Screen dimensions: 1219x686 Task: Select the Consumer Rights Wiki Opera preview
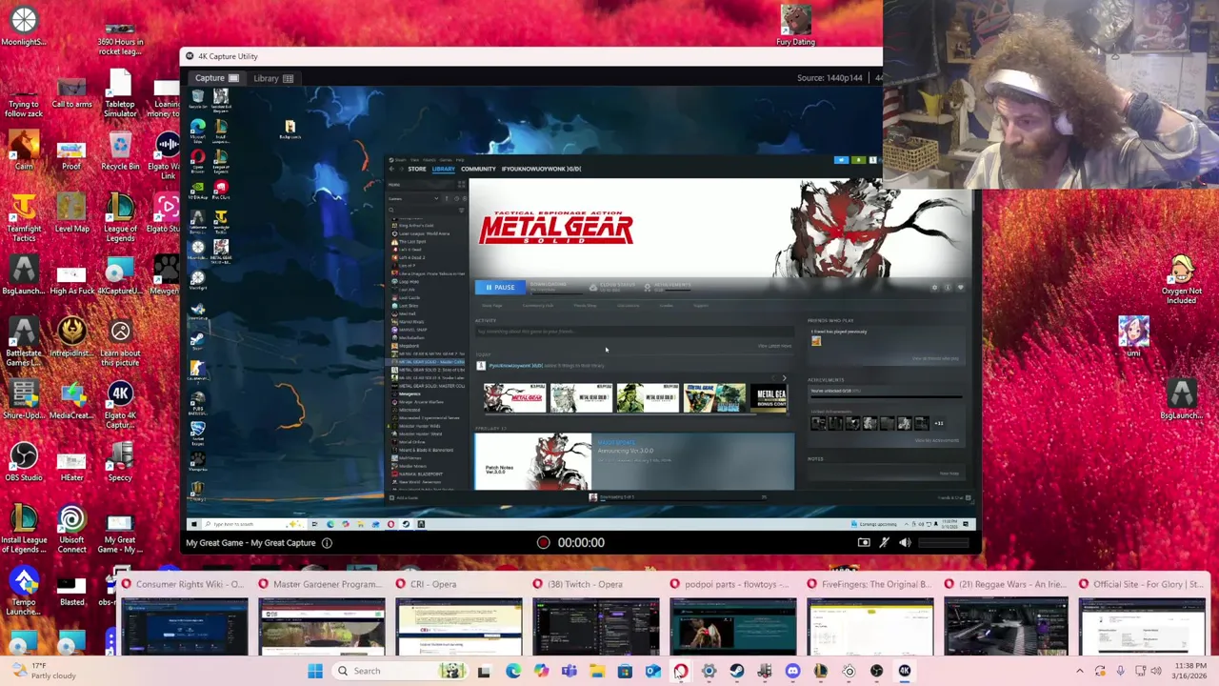tap(184, 616)
